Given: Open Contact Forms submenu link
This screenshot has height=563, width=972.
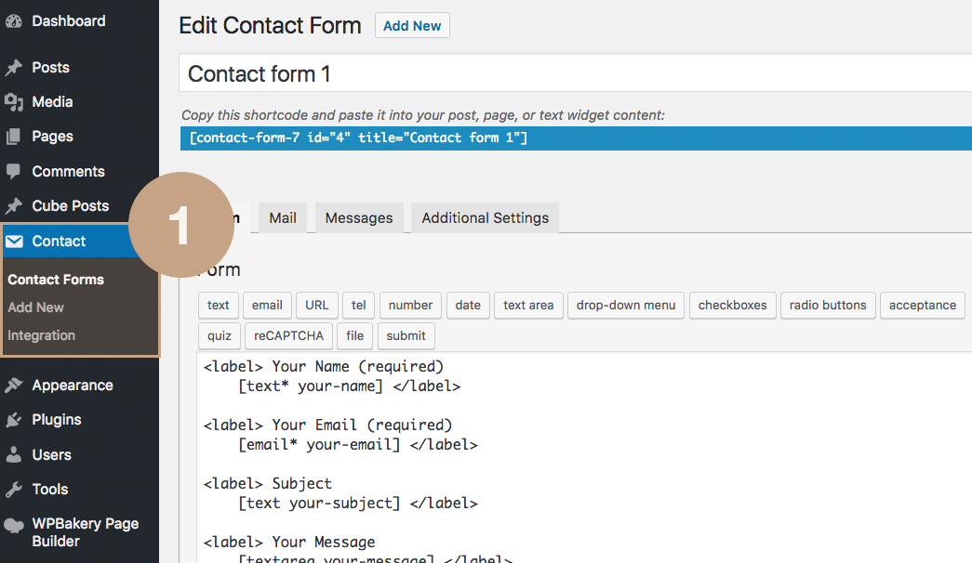Looking at the screenshot, I should tap(56, 280).
